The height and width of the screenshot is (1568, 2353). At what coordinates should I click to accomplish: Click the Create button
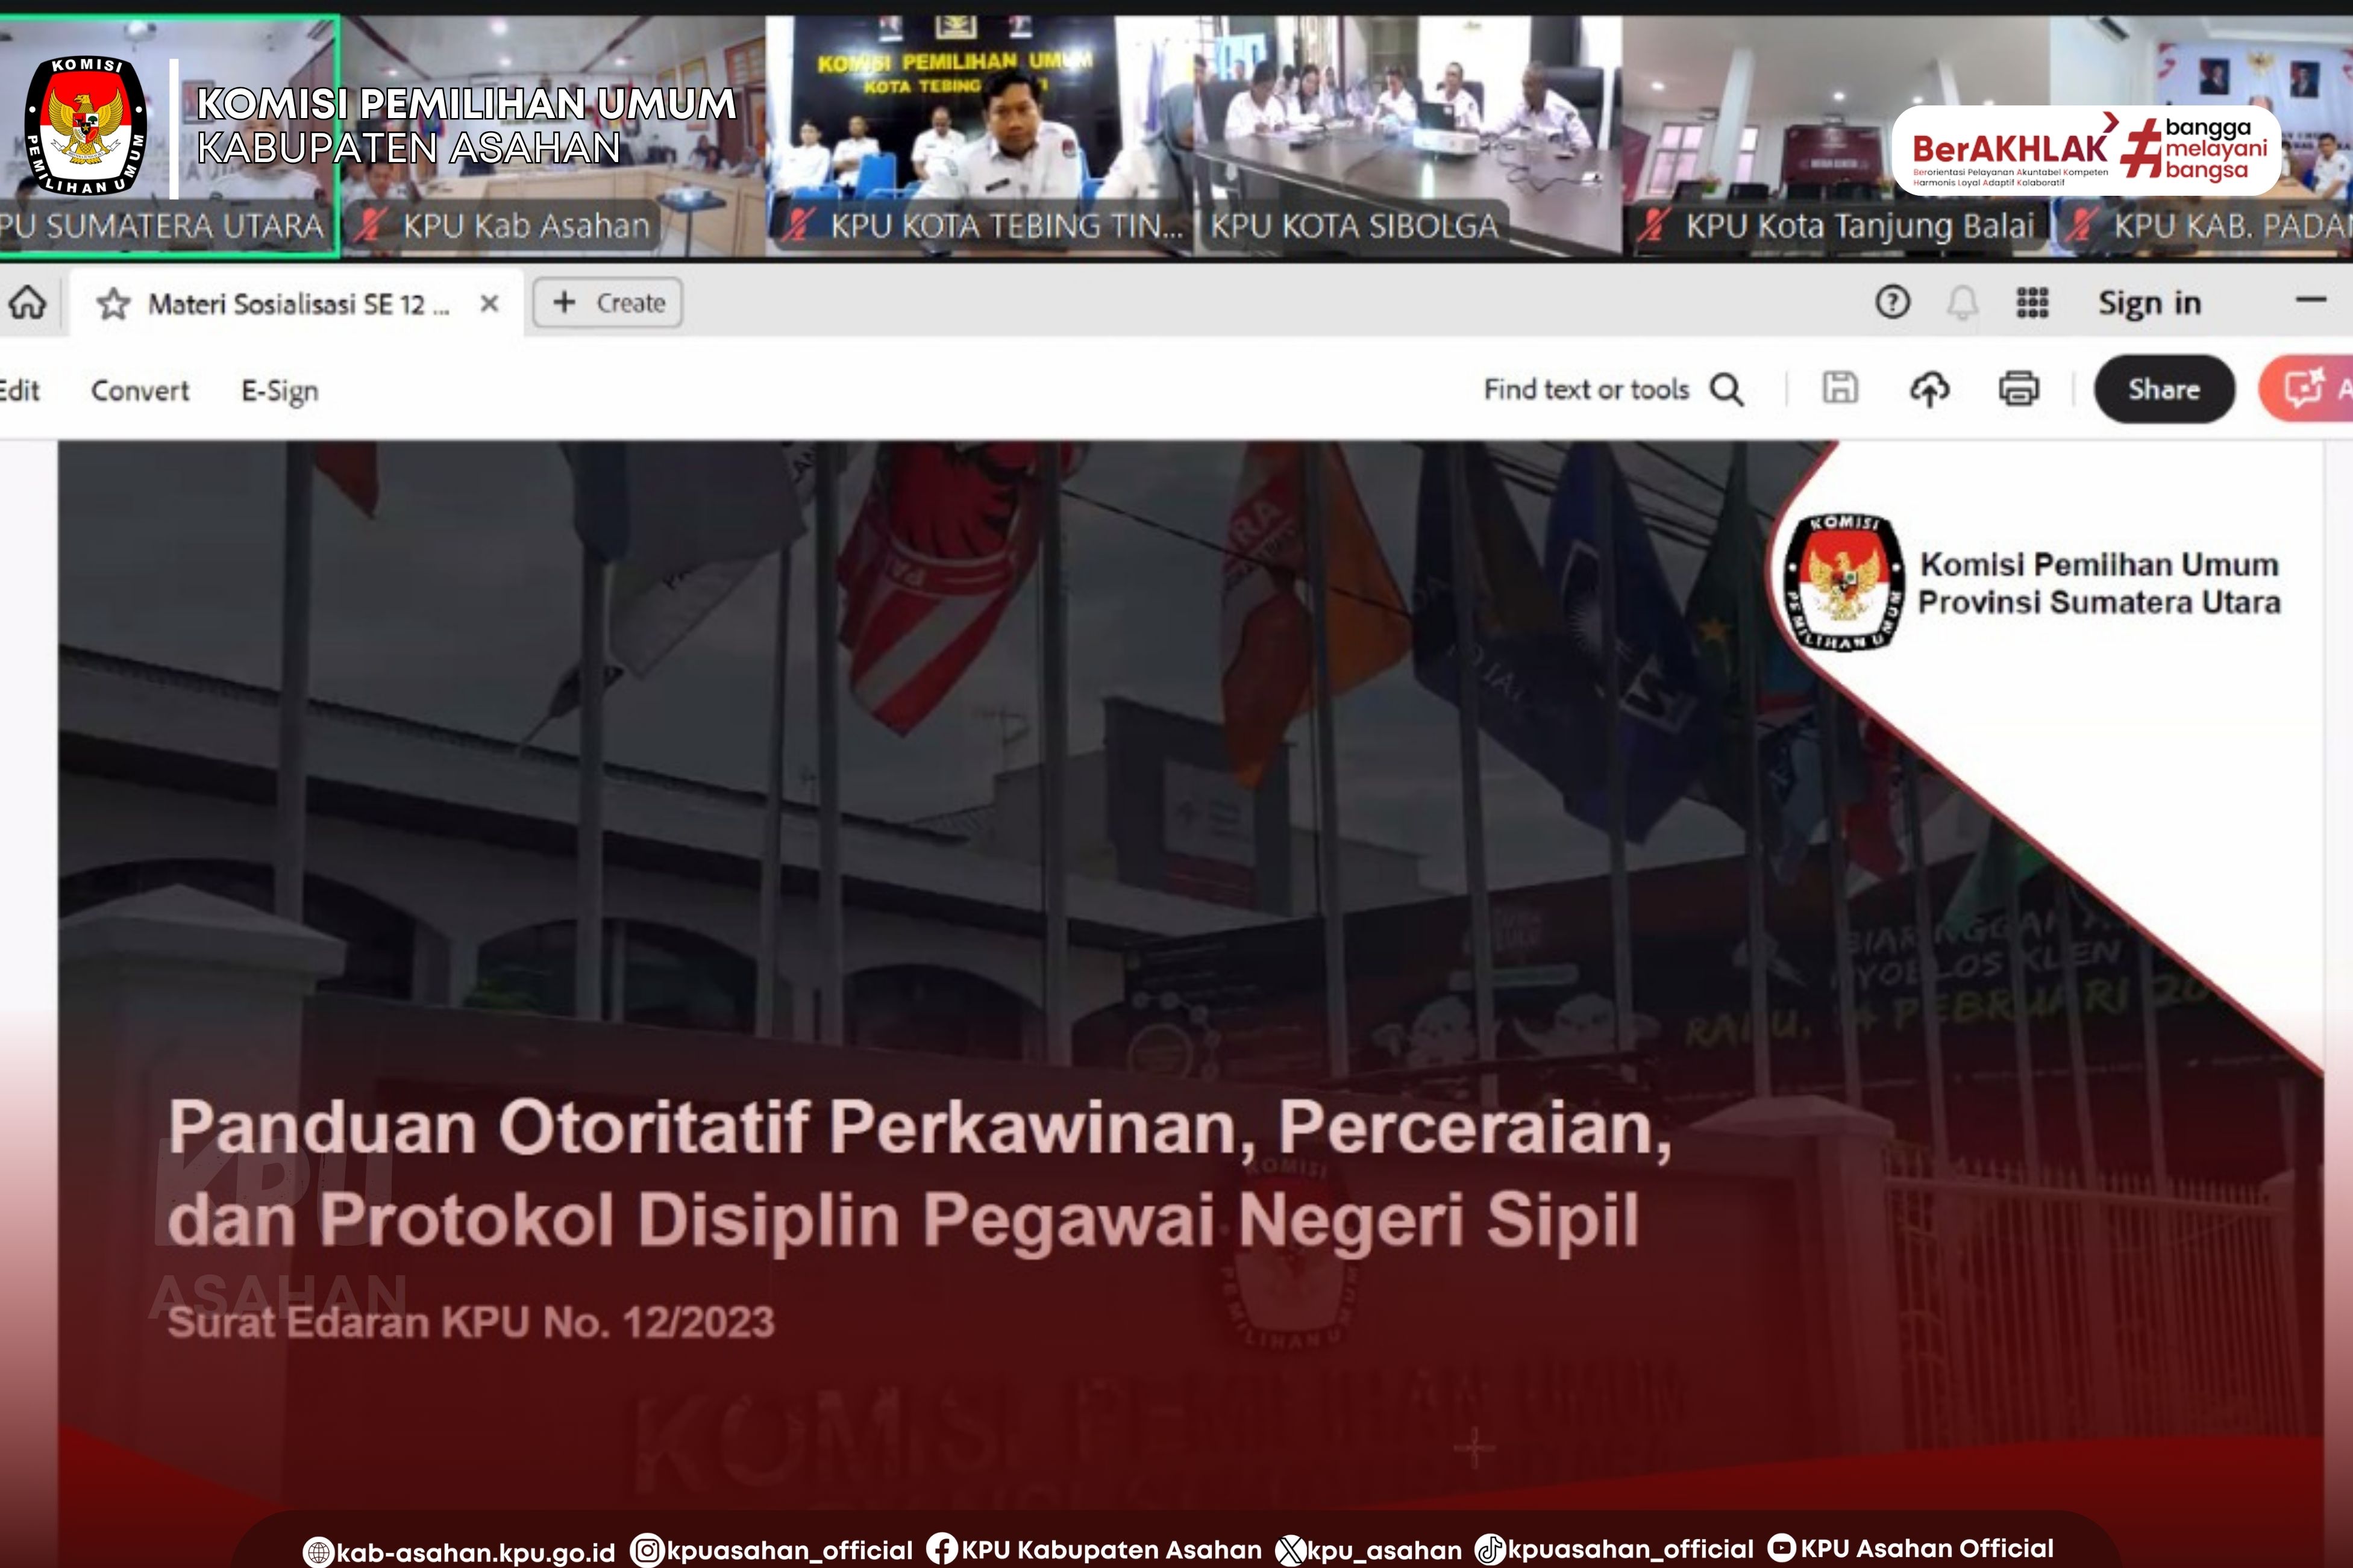pyautogui.click(x=608, y=303)
